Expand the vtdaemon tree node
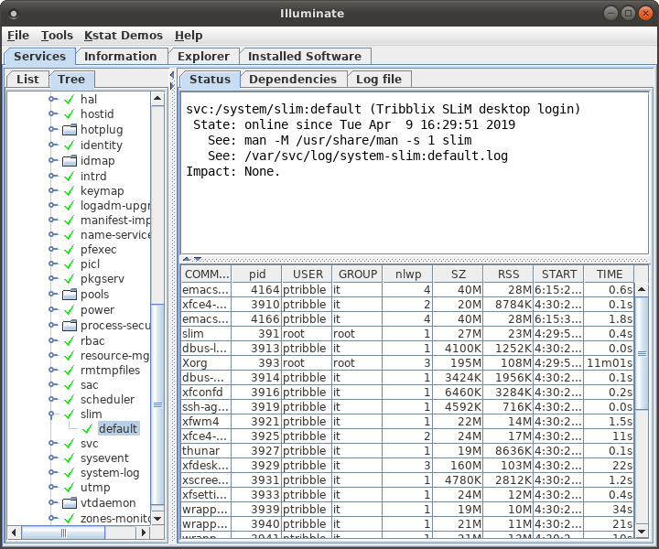The image size is (659, 549). click(52, 502)
